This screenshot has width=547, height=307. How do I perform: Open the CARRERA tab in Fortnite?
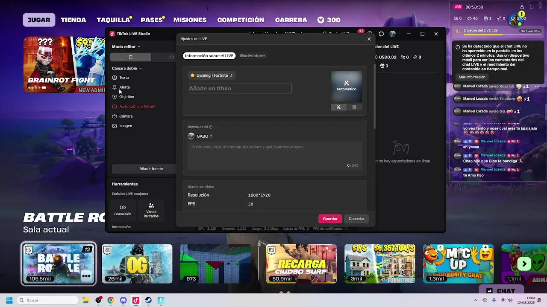[x=291, y=20]
